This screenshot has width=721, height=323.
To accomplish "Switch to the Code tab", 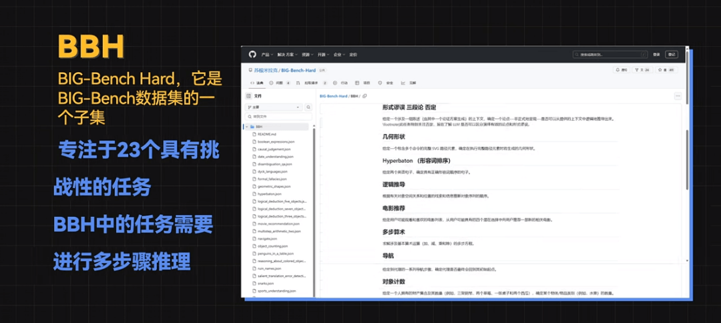I will (x=257, y=83).
